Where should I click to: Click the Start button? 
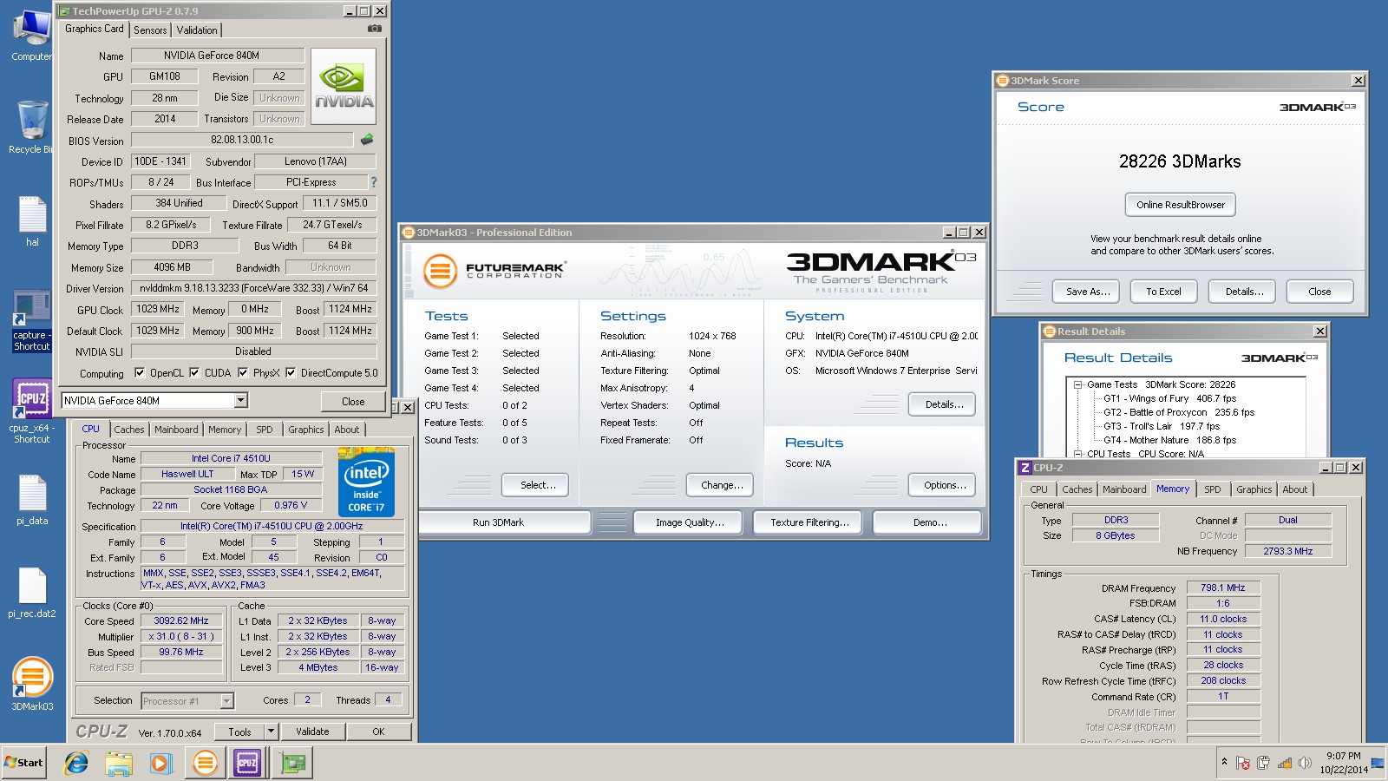[x=23, y=763]
